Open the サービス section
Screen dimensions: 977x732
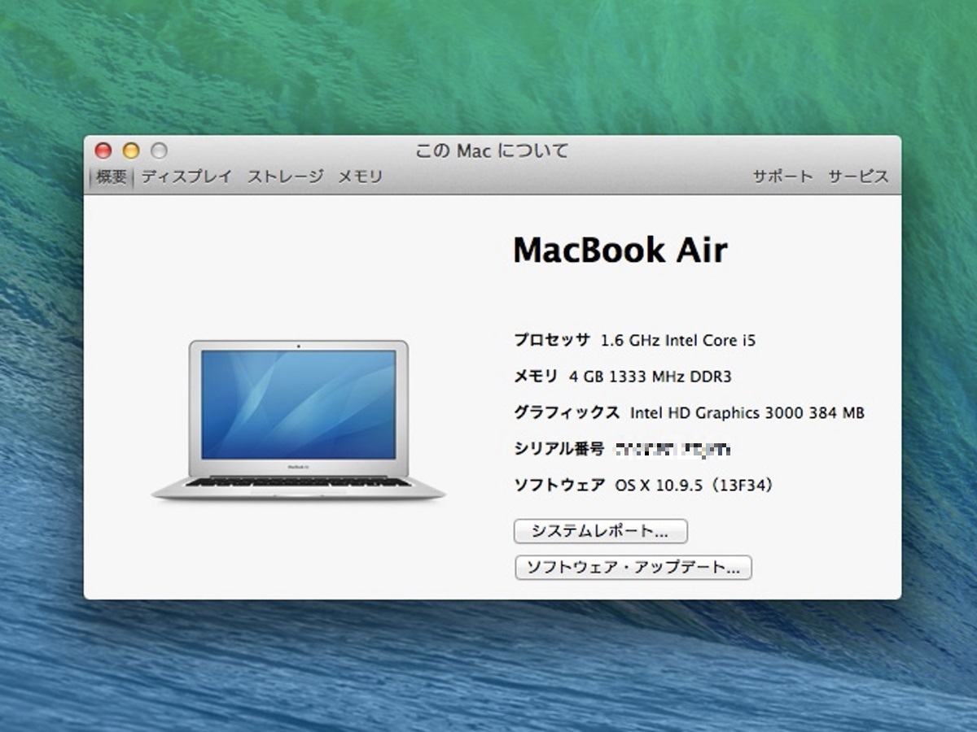coord(858,176)
